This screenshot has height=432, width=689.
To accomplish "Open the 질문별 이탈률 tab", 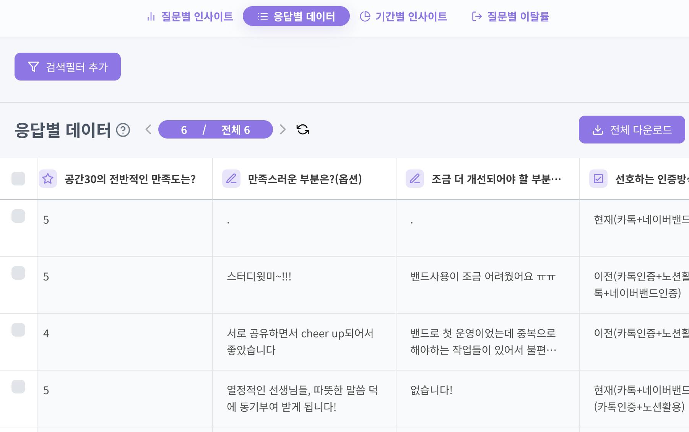I will [511, 16].
